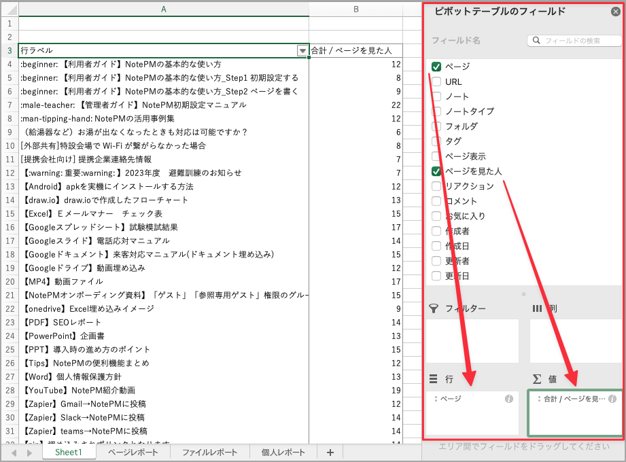Image resolution: width=626 pixels, height=462 pixels.
Task: Select cell '【PowerPoint】企画書'
Action: [164, 336]
